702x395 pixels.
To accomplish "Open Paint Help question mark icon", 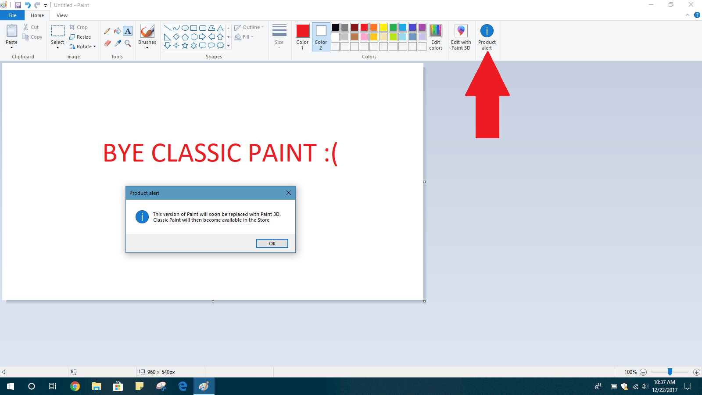I will coord(697,15).
